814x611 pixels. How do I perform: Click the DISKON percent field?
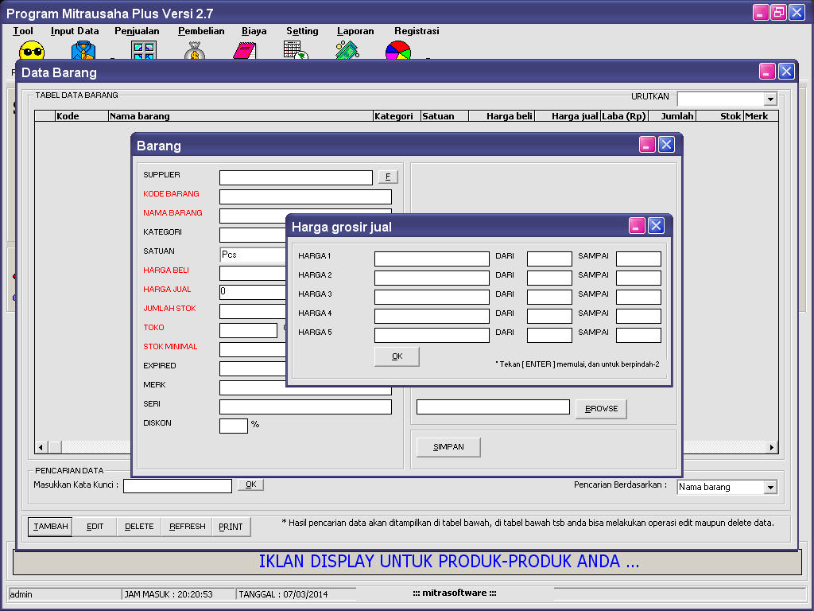pyautogui.click(x=234, y=426)
